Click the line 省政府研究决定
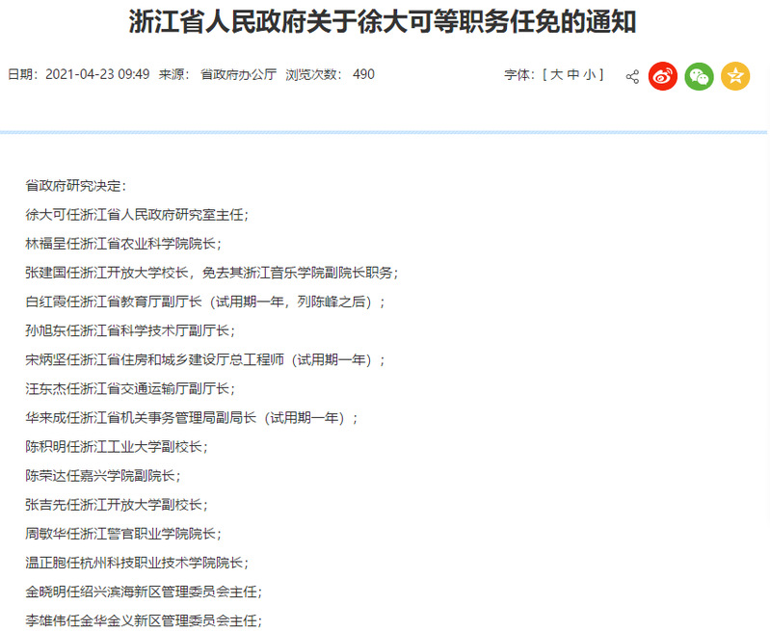The height and width of the screenshot is (631, 770). tap(76, 185)
